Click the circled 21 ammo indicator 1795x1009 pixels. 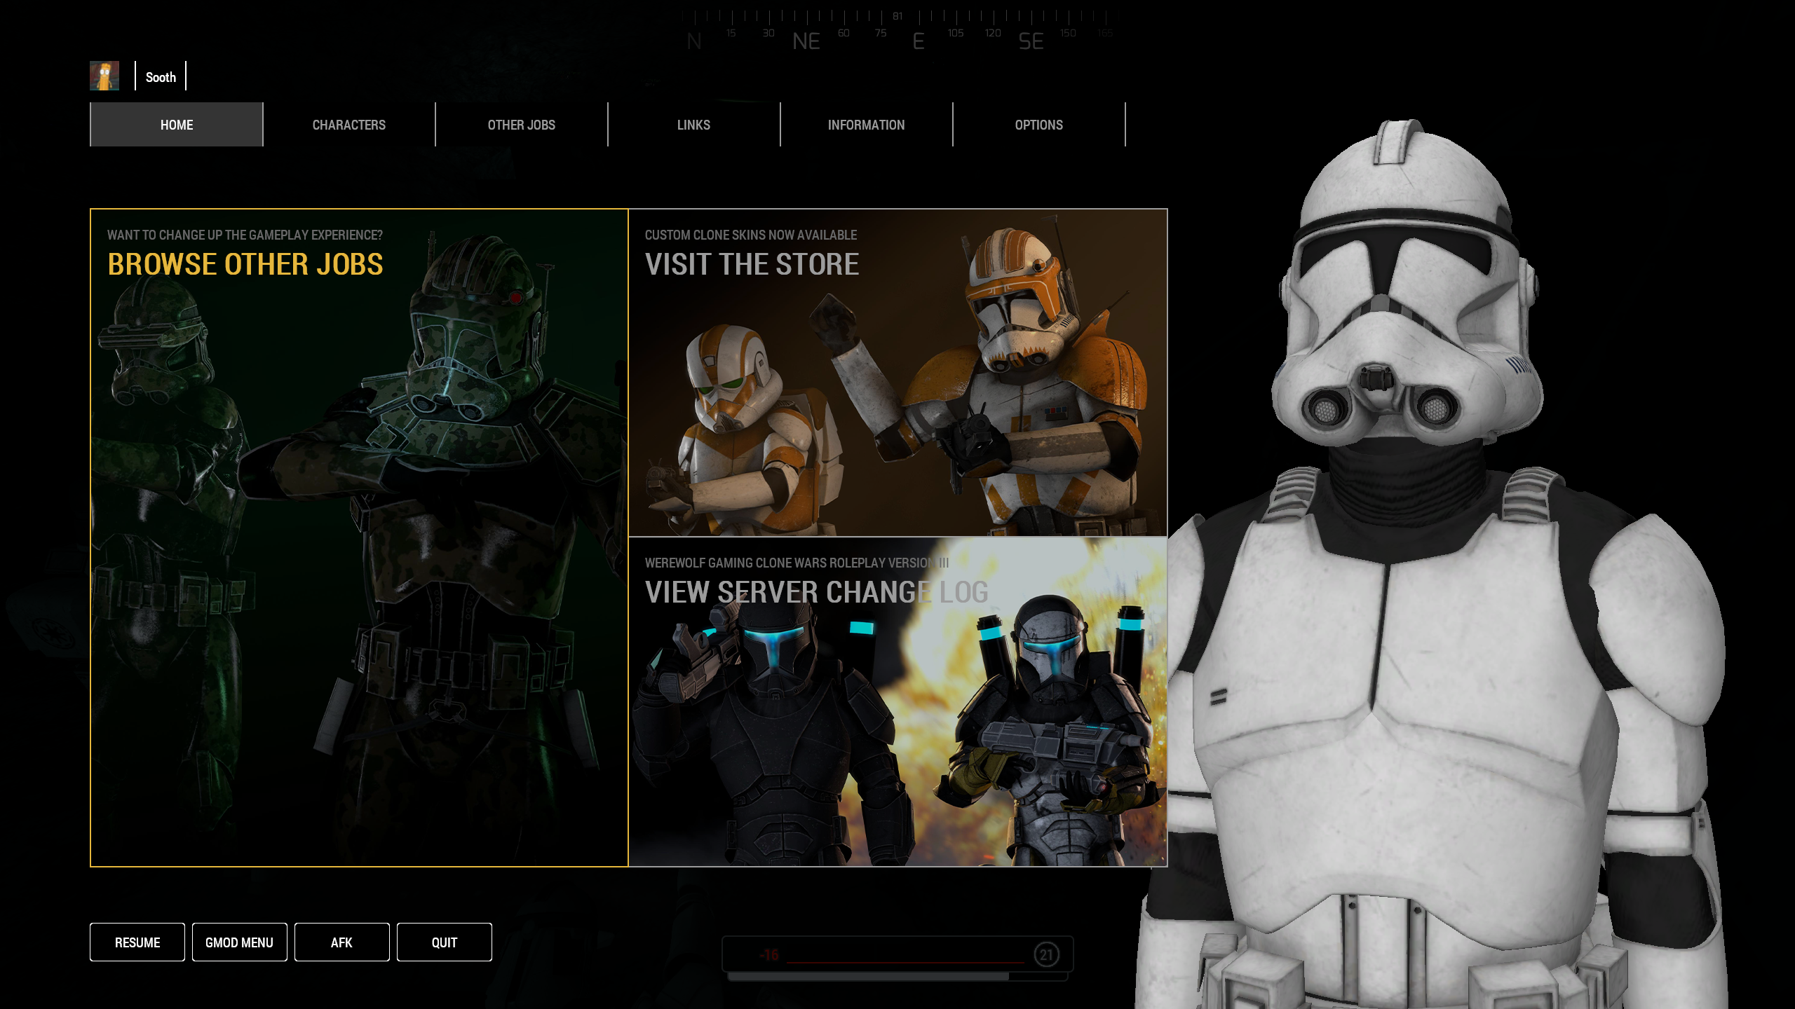coord(1047,954)
